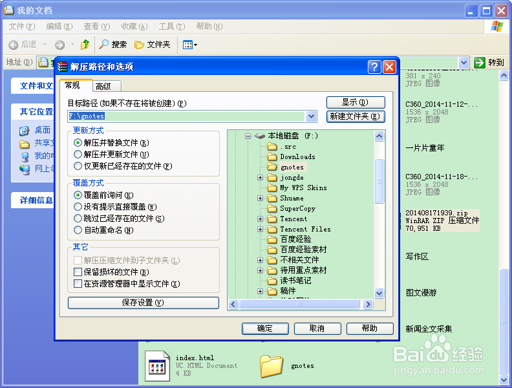
Task: Enable 在资源管理器中显示文件 checkbox
Action: [x=78, y=283]
